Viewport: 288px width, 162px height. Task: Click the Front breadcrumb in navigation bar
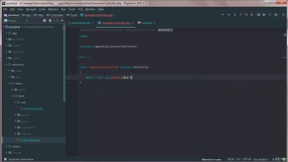tap(74, 15)
